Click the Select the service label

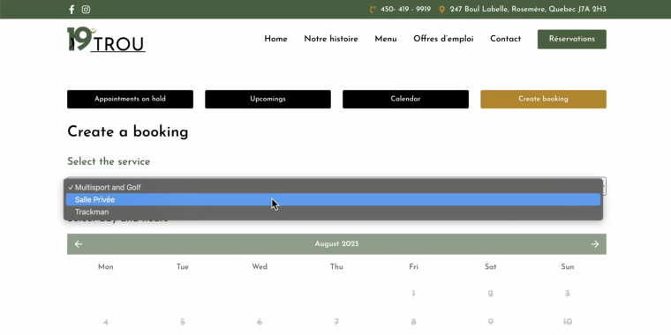pos(109,161)
